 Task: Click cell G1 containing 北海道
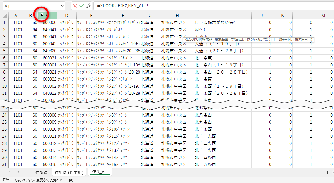(150, 22)
